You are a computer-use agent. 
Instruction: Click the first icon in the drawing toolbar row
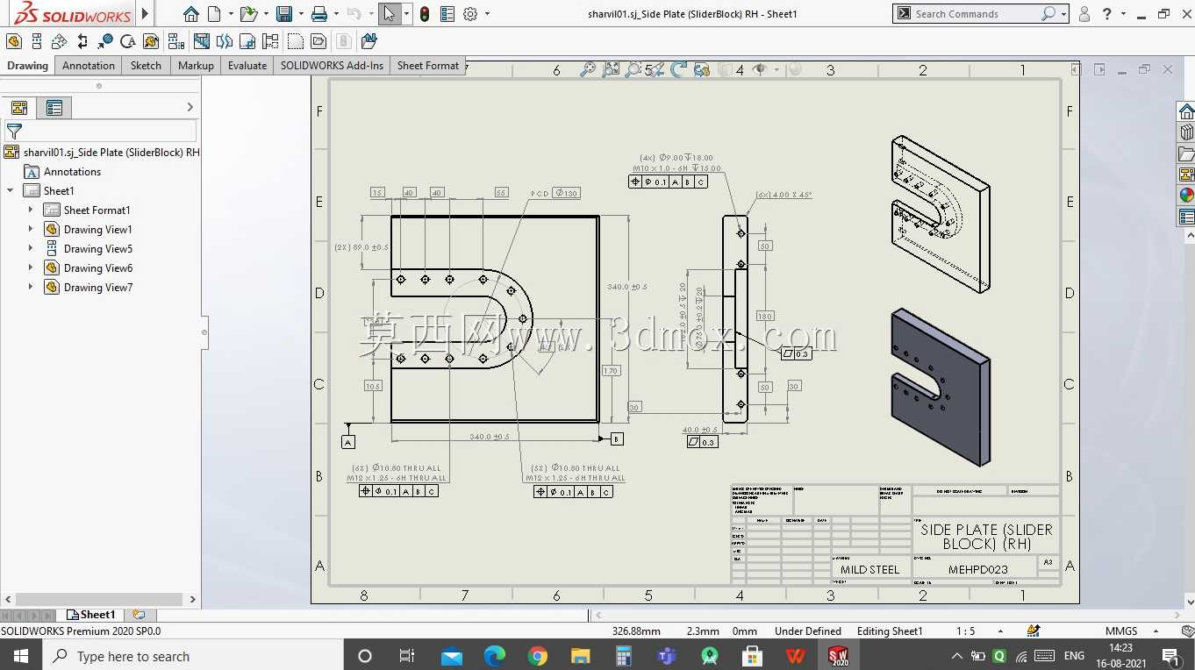coord(13,41)
